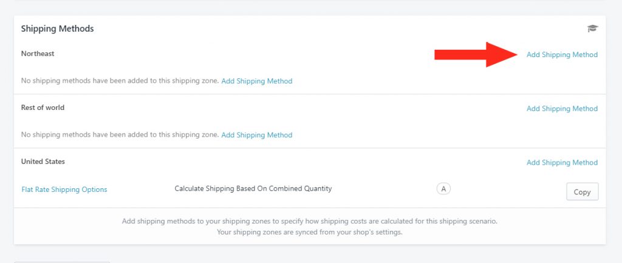622x263 pixels.
Task: Add Shipping Method at right of Northeast
Action: 562,55
